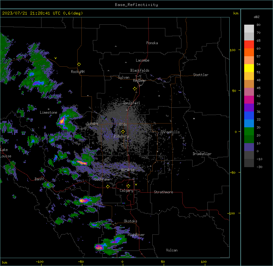Select the storm cell southwest of HighRiver
Image resolution: width=273 pixels, height=266 pixels.
(x=99, y=247)
